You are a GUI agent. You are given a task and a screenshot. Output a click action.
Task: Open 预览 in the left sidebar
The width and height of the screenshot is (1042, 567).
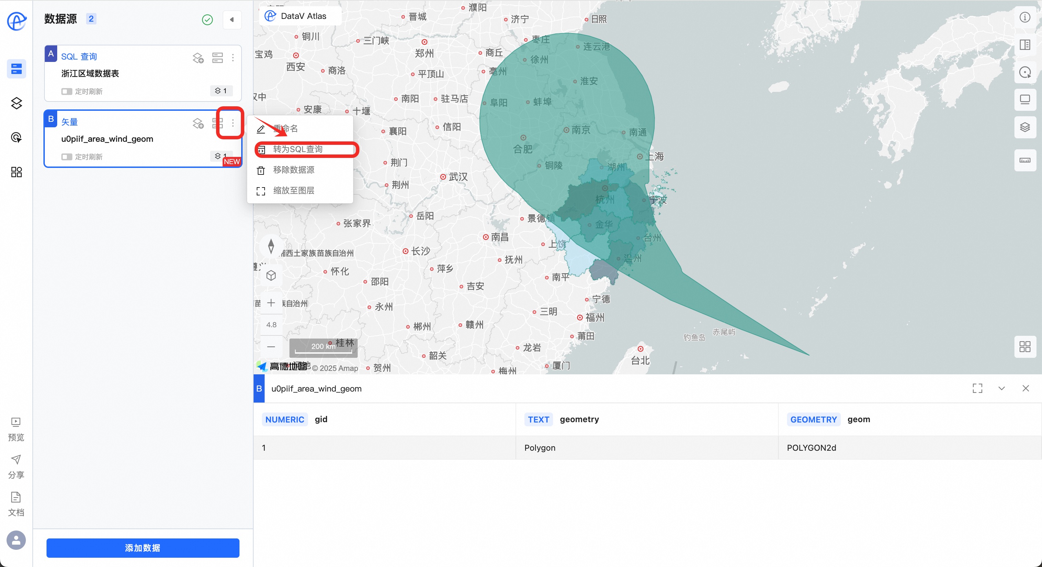point(16,429)
